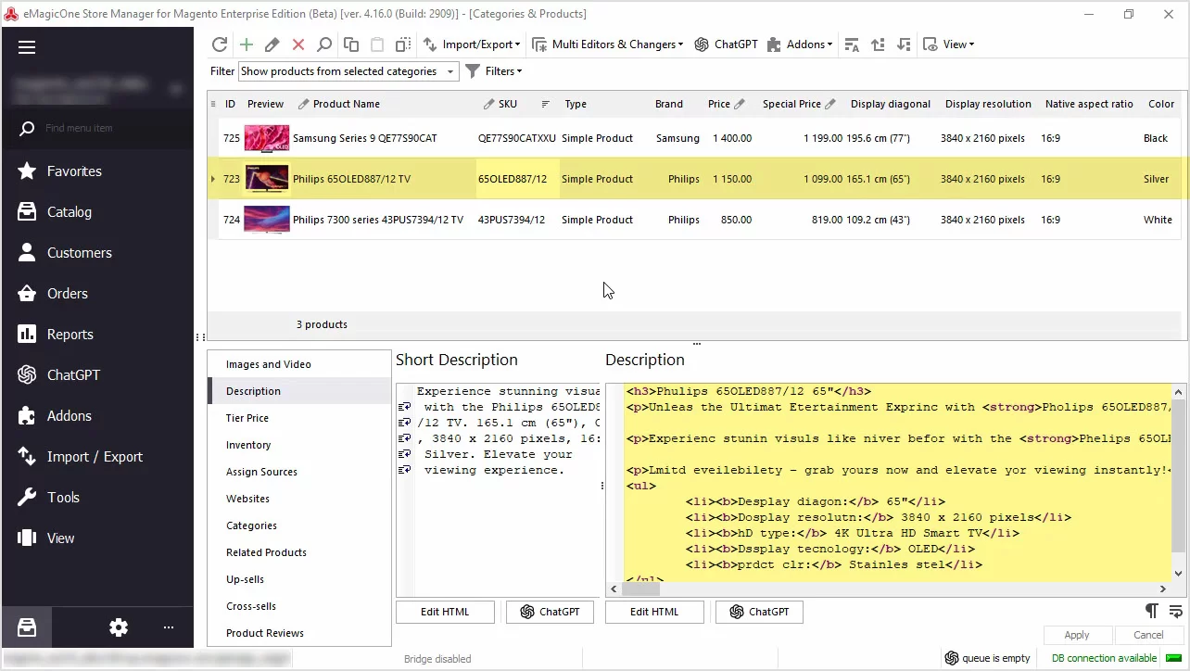The height and width of the screenshot is (671, 1190).
Task: Open the sidebar Addons section
Action: (x=97, y=416)
